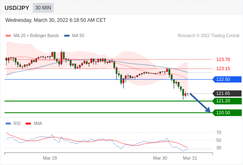243x165 pixels.
Task: Click the RSI legend label
Action: pyautogui.click(x=17, y=124)
